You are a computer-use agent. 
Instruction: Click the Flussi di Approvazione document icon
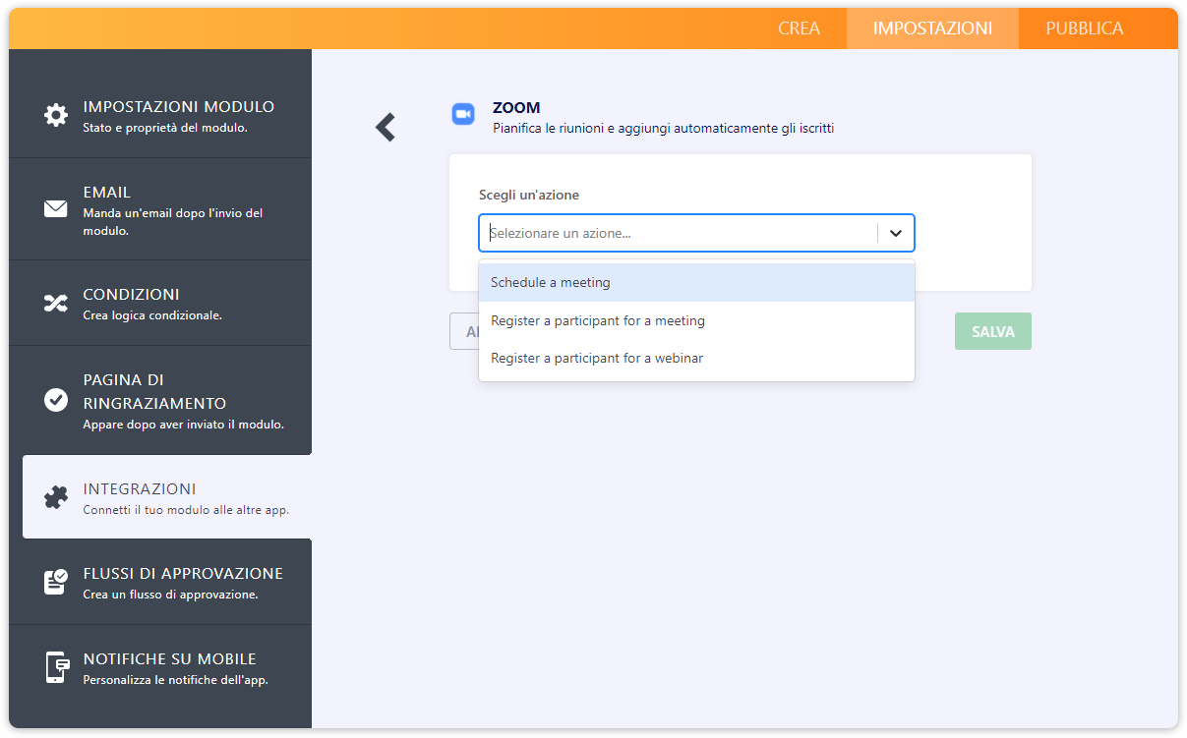[x=56, y=582]
